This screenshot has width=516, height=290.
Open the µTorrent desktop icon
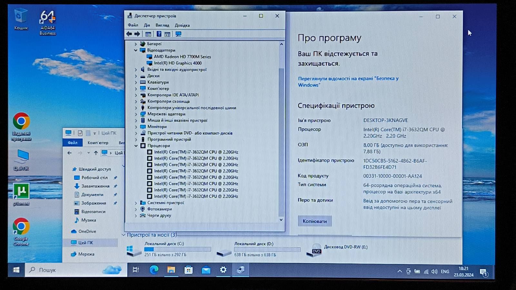pyautogui.click(x=21, y=194)
